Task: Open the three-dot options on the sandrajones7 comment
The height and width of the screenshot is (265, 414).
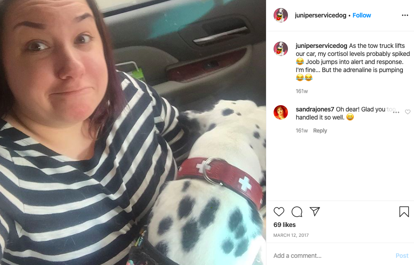Action: pyautogui.click(x=396, y=112)
